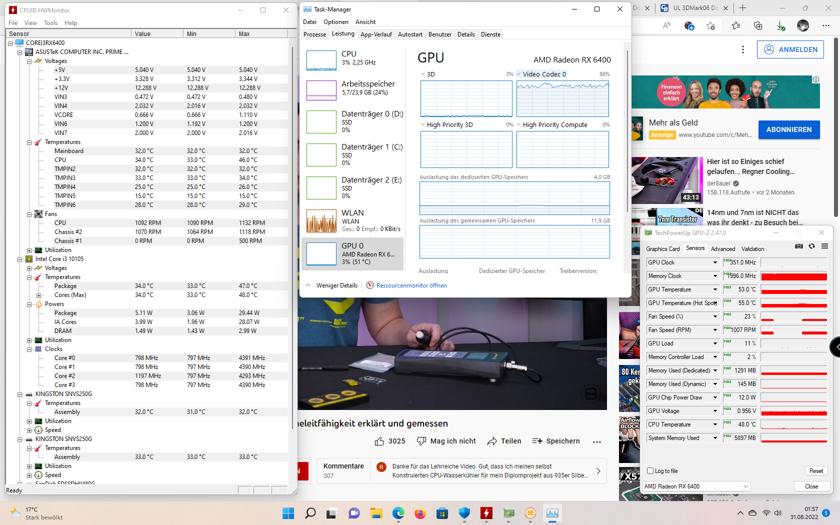Click the camera screenshot icon in GPU-Z
Viewport: 840px width, 525px height.
click(798, 246)
